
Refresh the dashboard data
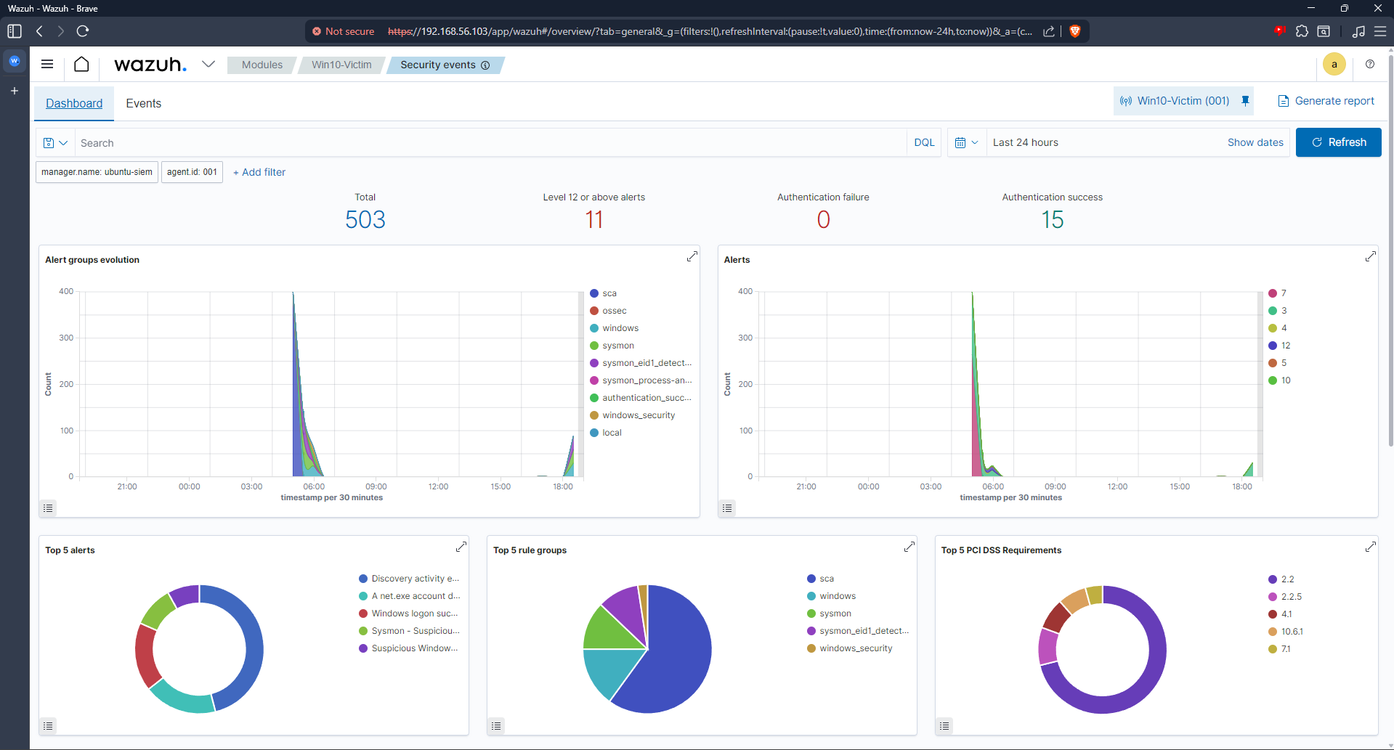tap(1339, 142)
